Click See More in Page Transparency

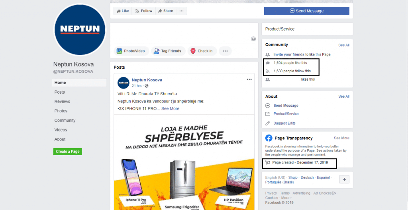pos(341,138)
